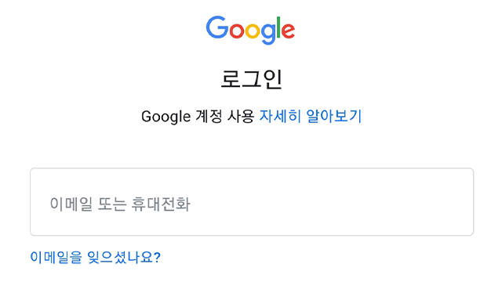502x282 pixels.
Task: Select the 로그인 heading text
Action: [x=251, y=79]
